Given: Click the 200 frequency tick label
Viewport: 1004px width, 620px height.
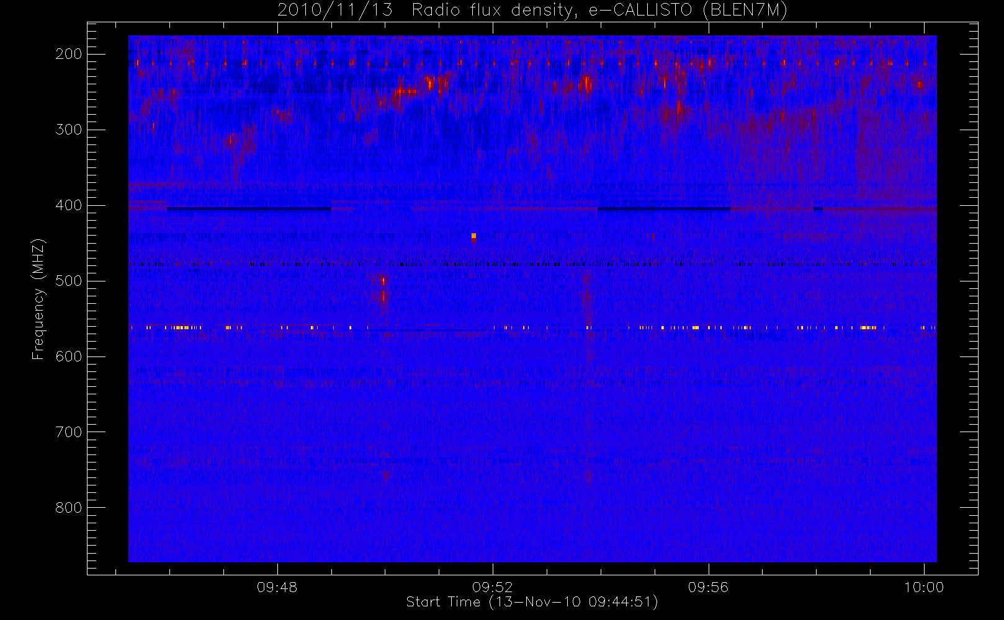Looking at the screenshot, I should [x=68, y=54].
